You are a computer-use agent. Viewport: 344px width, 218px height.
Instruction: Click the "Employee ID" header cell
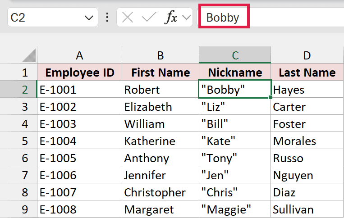tap(80, 73)
